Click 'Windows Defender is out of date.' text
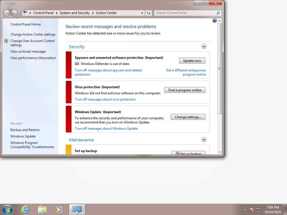Viewport: 287px width, 215px height. click(x=105, y=64)
